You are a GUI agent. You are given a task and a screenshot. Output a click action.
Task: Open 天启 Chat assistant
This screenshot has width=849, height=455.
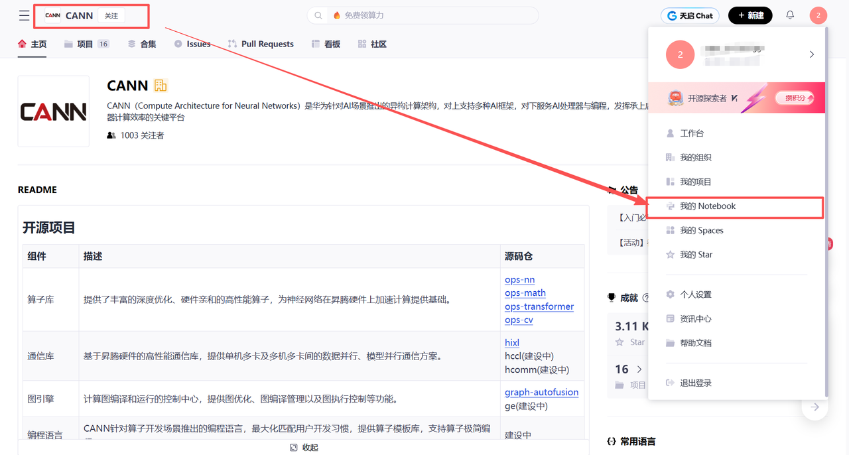pos(690,15)
